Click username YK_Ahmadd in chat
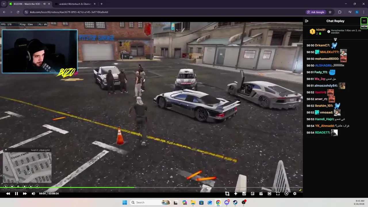This screenshot has height=207, width=368. (x=325, y=126)
